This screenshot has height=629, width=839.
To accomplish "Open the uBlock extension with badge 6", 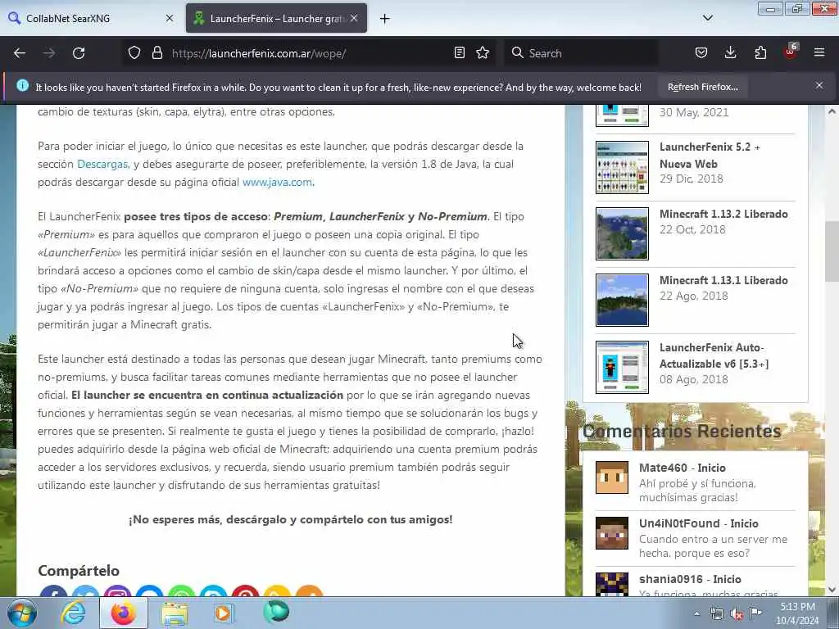I will click(791, 52).
